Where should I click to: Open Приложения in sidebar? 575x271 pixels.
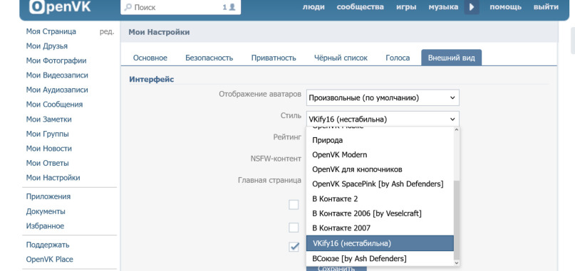(48, 196)
